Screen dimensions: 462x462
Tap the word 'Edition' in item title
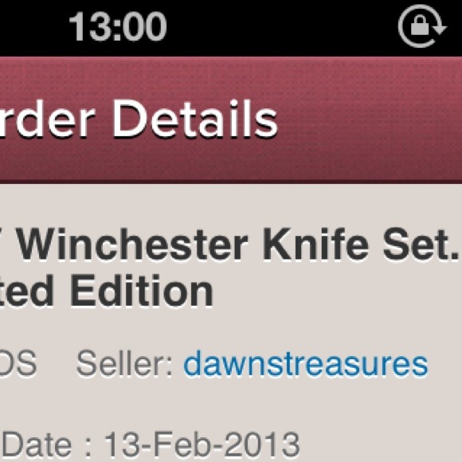click(x=142, y=291)
